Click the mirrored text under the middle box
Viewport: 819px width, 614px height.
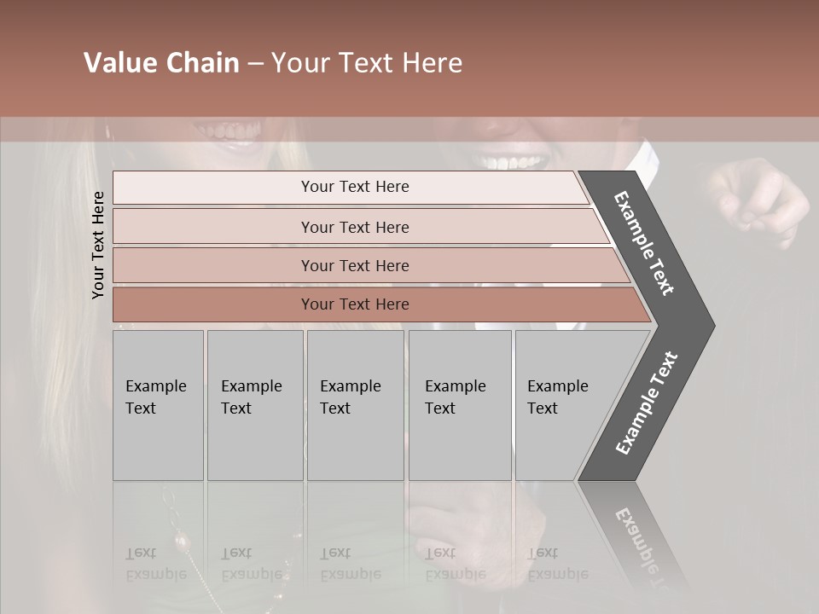(350, 564)
